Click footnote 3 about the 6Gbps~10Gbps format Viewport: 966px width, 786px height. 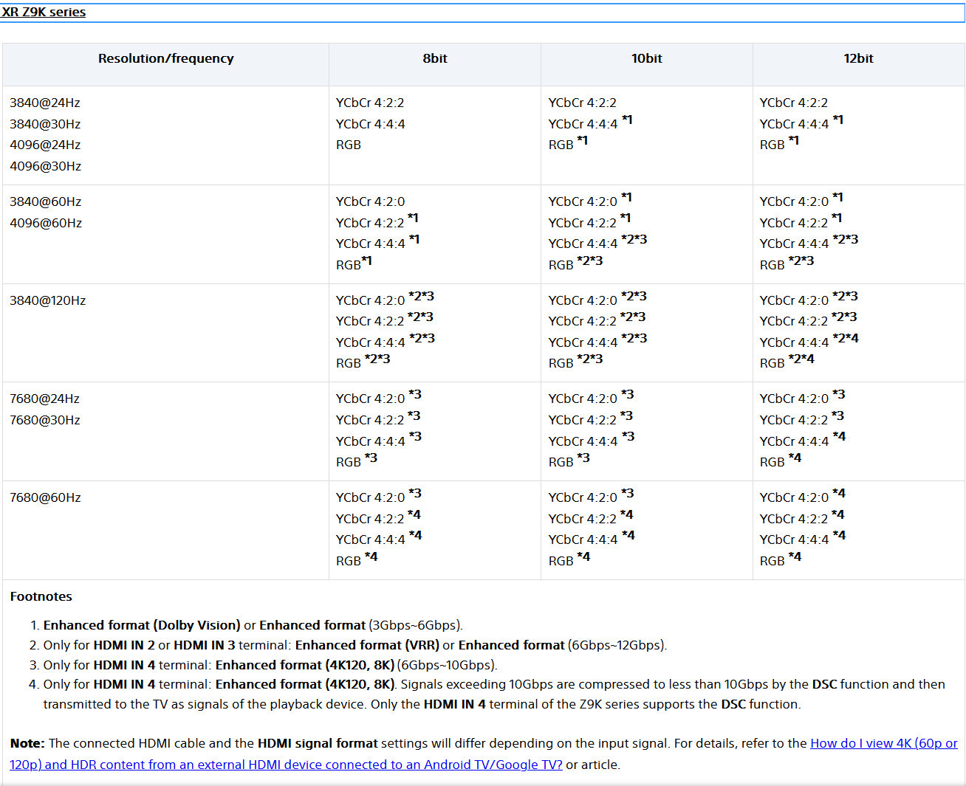270,665
